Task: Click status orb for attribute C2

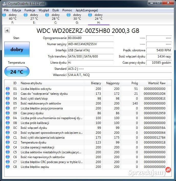Action: pyautogui.click(x=8, y=142)
